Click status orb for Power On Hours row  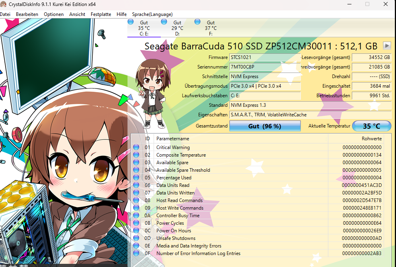click(x=136, y=231)
